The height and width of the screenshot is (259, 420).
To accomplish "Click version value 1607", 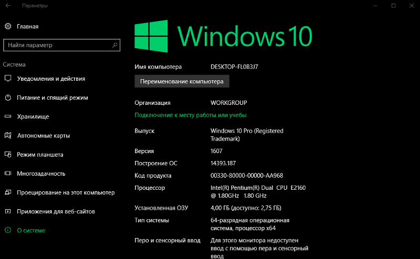I will tap(216, 151).
